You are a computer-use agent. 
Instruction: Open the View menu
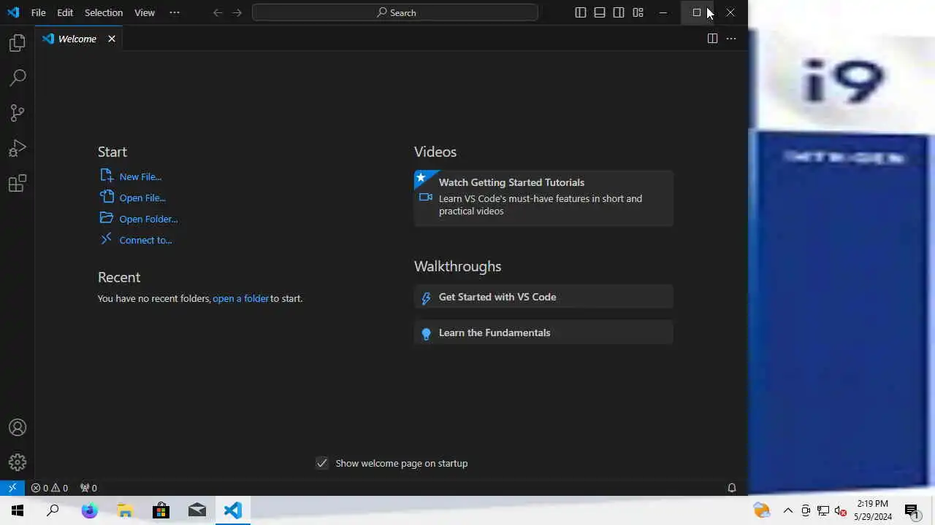[x=145, y=12]
